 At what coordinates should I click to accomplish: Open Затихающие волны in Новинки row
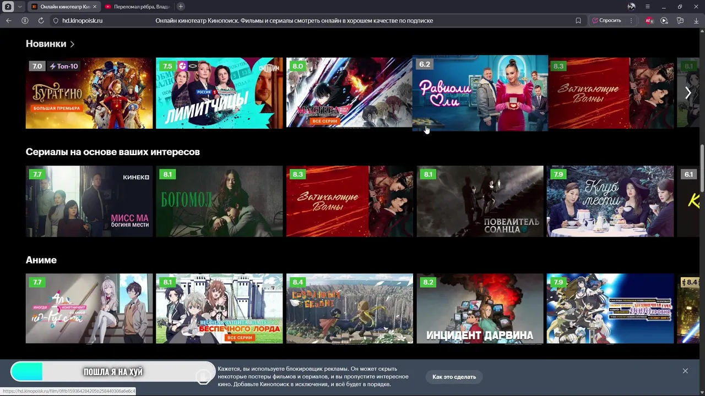point(611,93)
